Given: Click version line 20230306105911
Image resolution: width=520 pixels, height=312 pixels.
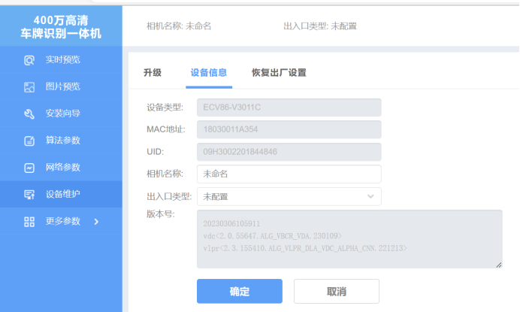Looking at the screenshot, I should [231, 224].
